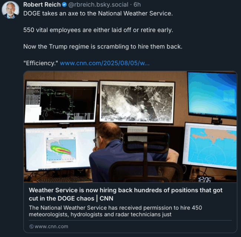Click the Hispaniola map monitor at right
The image size is (241, 237).
(x=210, y=146)
